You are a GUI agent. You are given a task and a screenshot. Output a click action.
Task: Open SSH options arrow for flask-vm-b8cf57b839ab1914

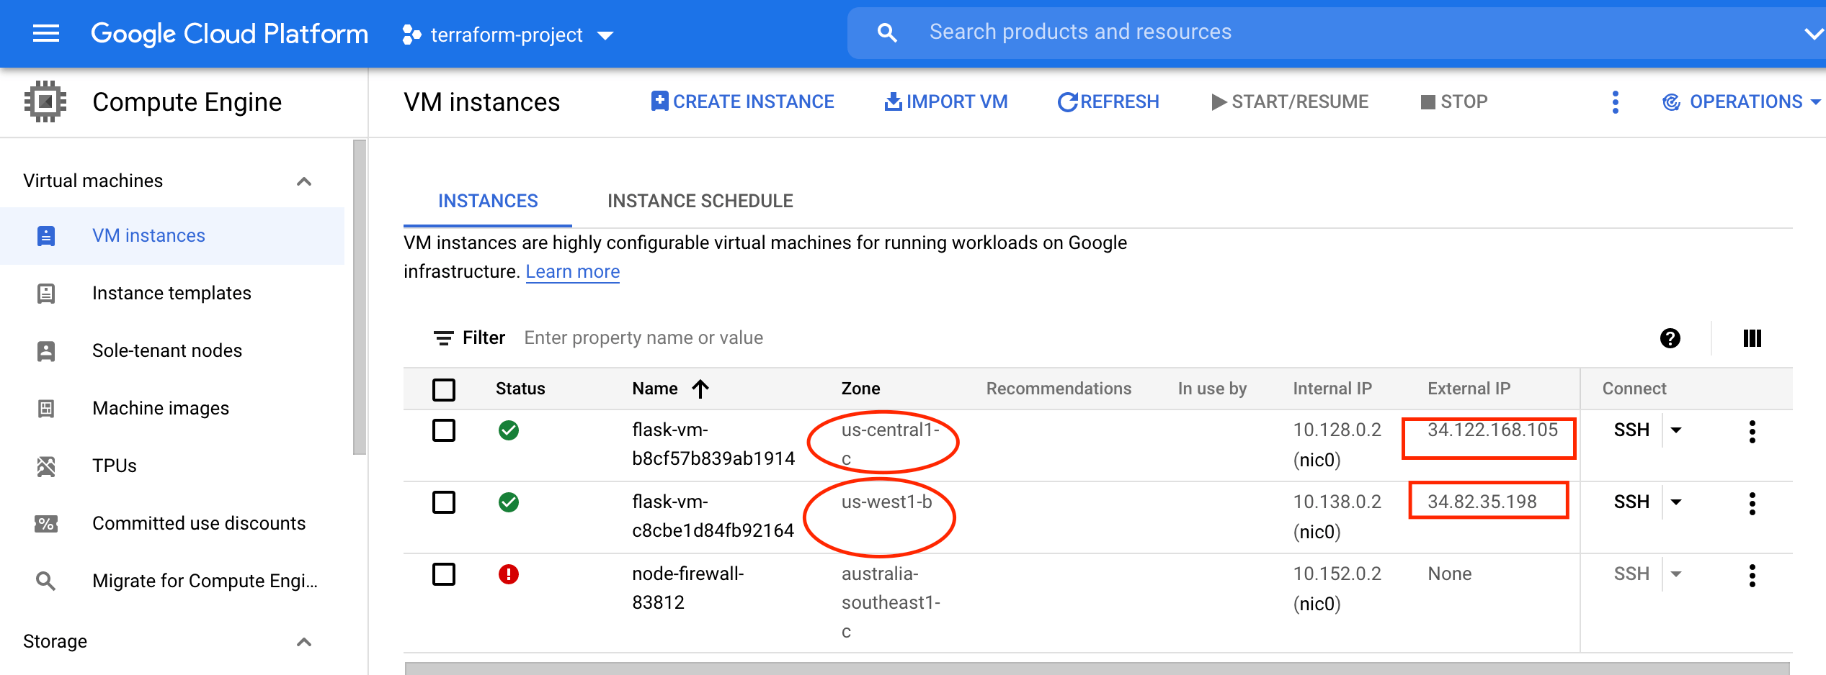(x=1676, y=430)
